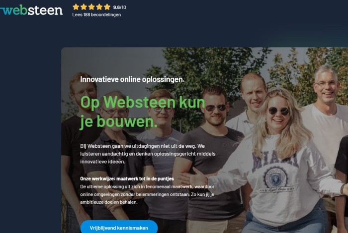Screen dimensions: 348x233
Task: Click the 9.6/10 rating score
Action: tap(120, 7)
